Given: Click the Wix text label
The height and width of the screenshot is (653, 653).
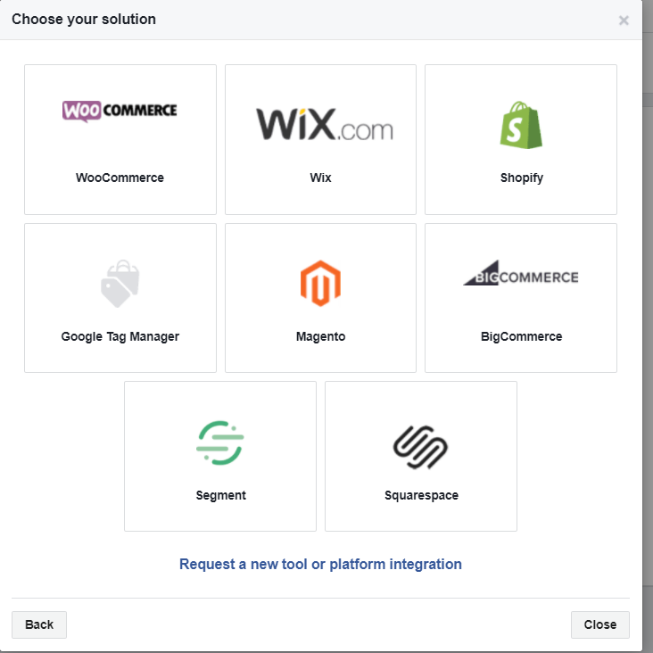Looking at the screenshot, I should pyautogui.click(x=320, y=178).
